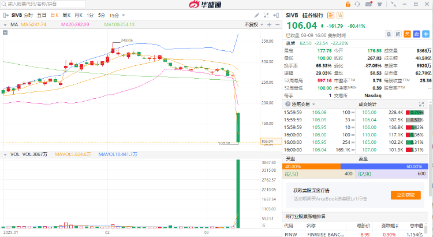This screenshot has height=237, width=433.
Task: Click the orange 融 margin badge
Action: pos(331,15)
